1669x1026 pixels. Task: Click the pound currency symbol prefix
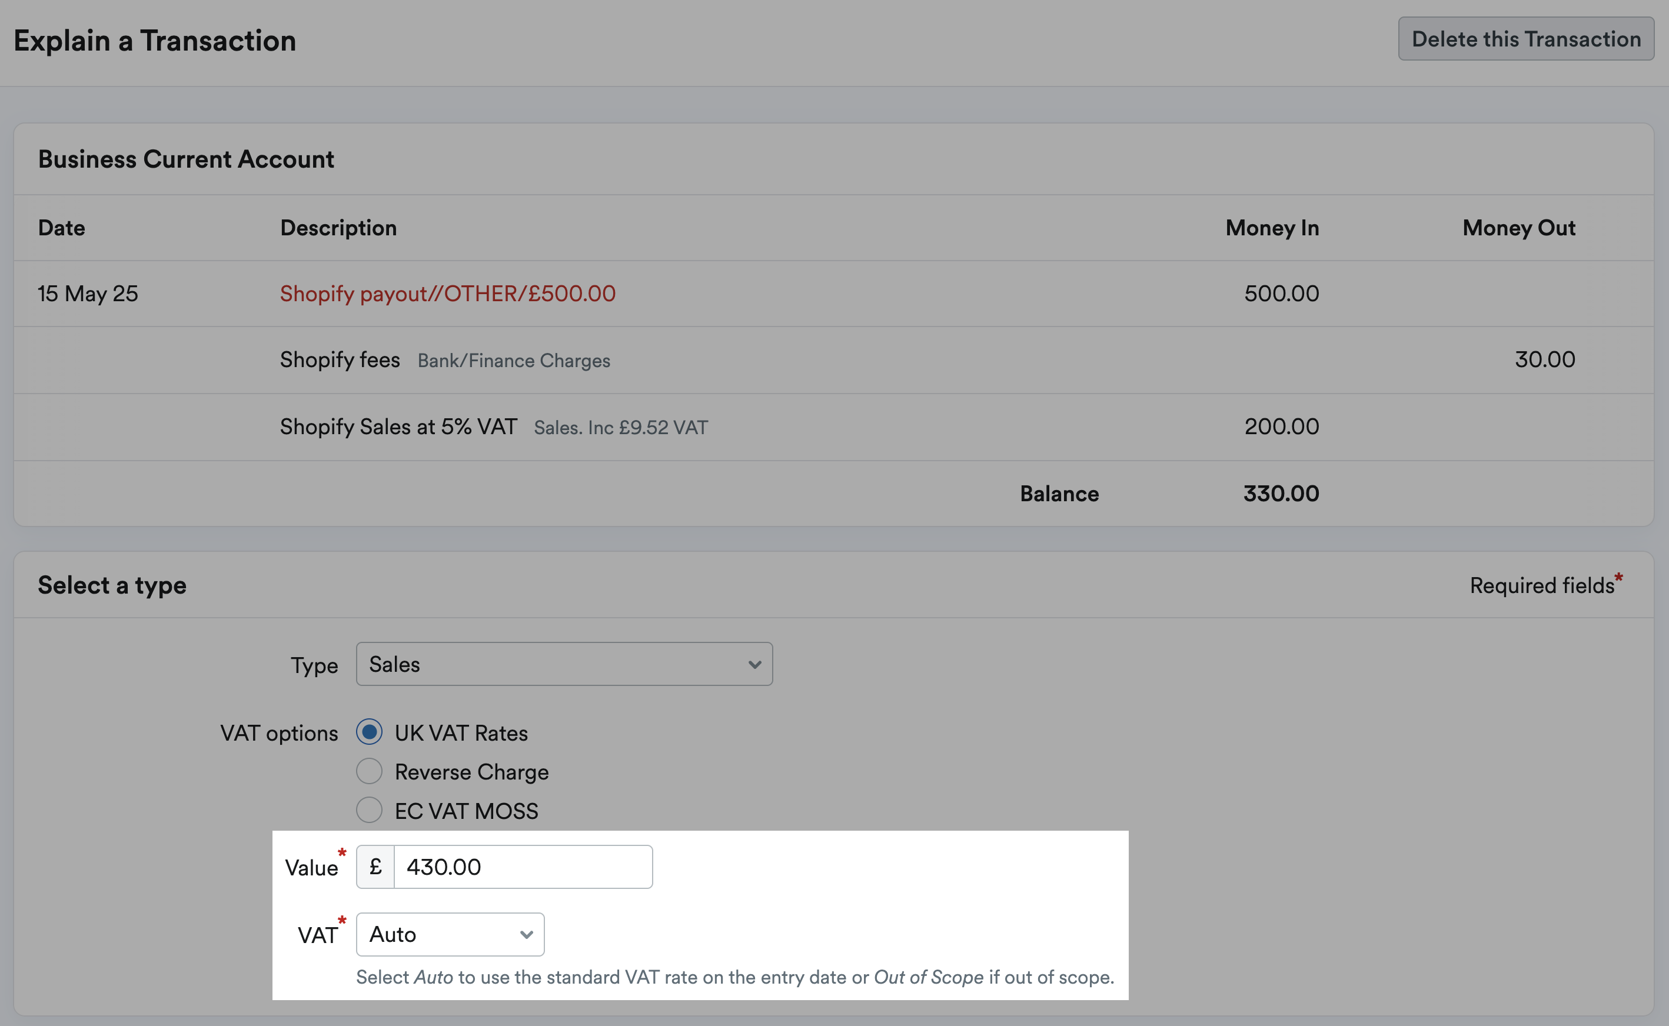click(x=375, y=867)
